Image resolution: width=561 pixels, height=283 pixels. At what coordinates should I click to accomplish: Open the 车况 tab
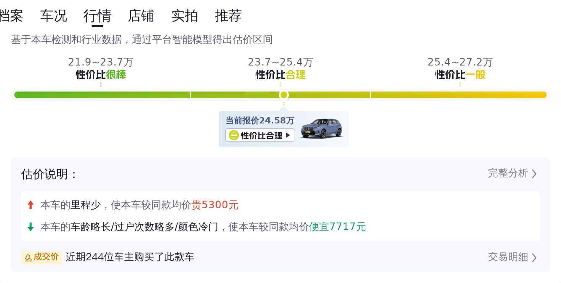(x=53, y=16)
